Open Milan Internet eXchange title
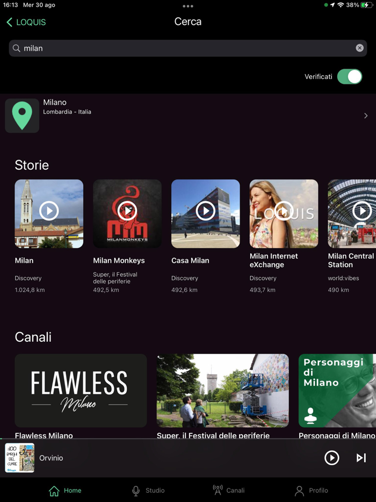The image size is (376, 502). [x=273, y=260]
